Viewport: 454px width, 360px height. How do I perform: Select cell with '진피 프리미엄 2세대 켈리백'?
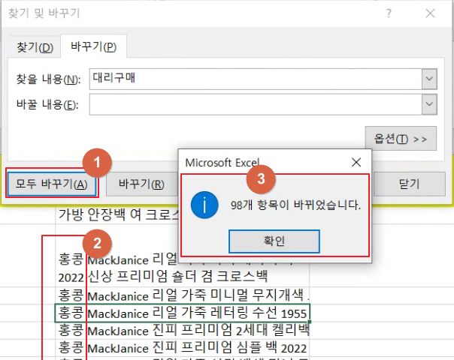(183, 331)
